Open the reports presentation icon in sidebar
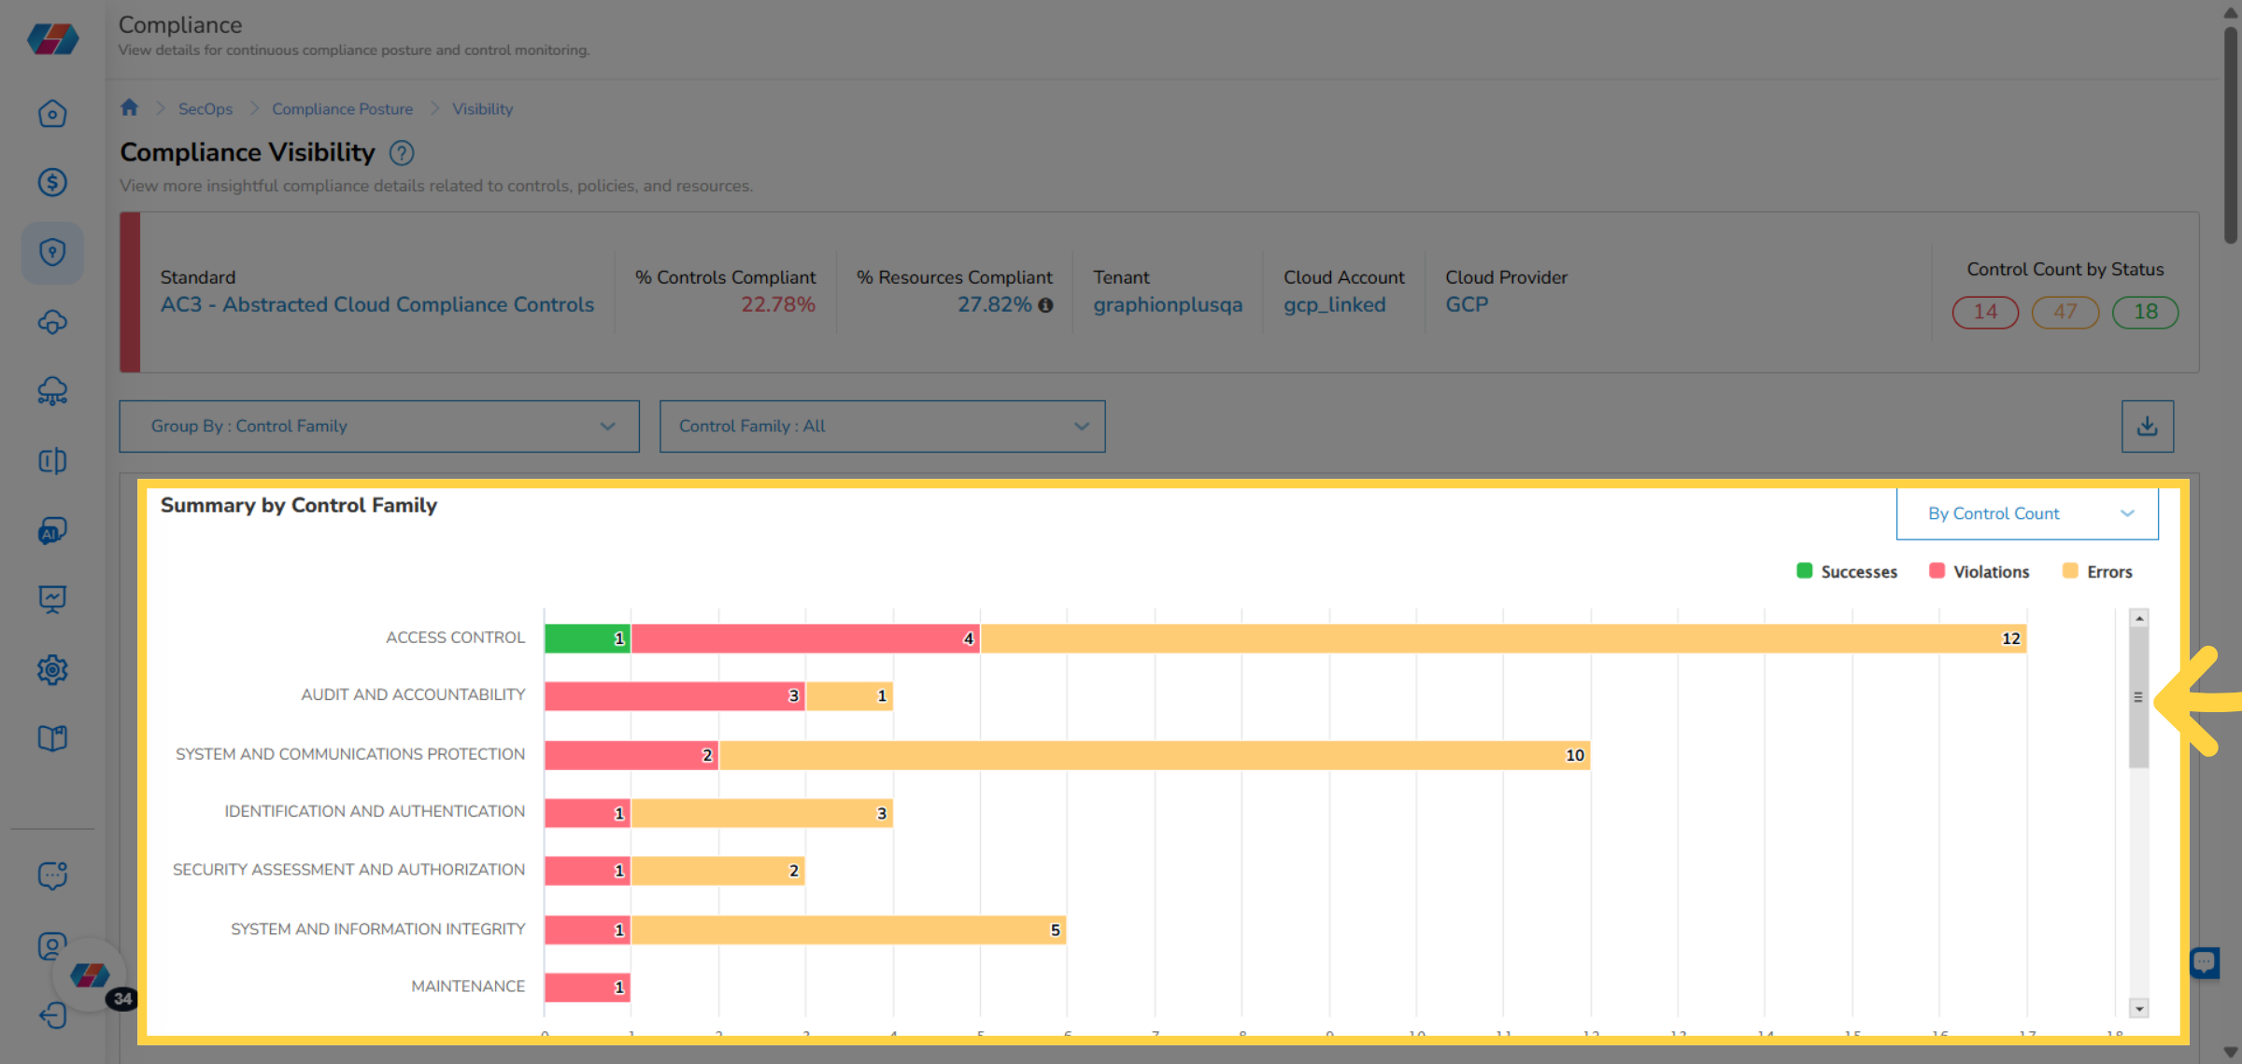This screenshot has height=1064, width=2242. (x=53, y=598)
